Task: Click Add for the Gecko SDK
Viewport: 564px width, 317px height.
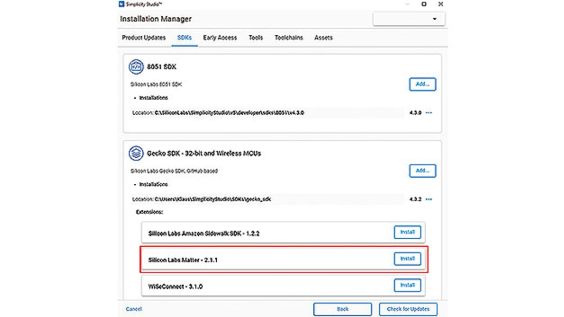Action: [x=422, y=171]
